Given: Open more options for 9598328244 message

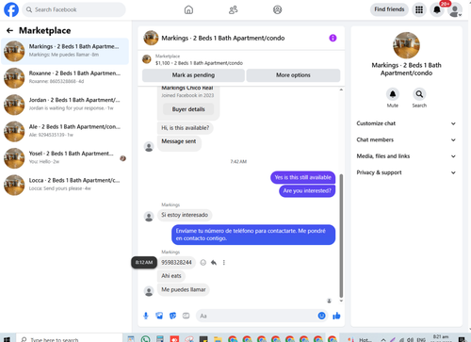Looking at the screenshot, I should pyautogui.click(x=224, y=263).
